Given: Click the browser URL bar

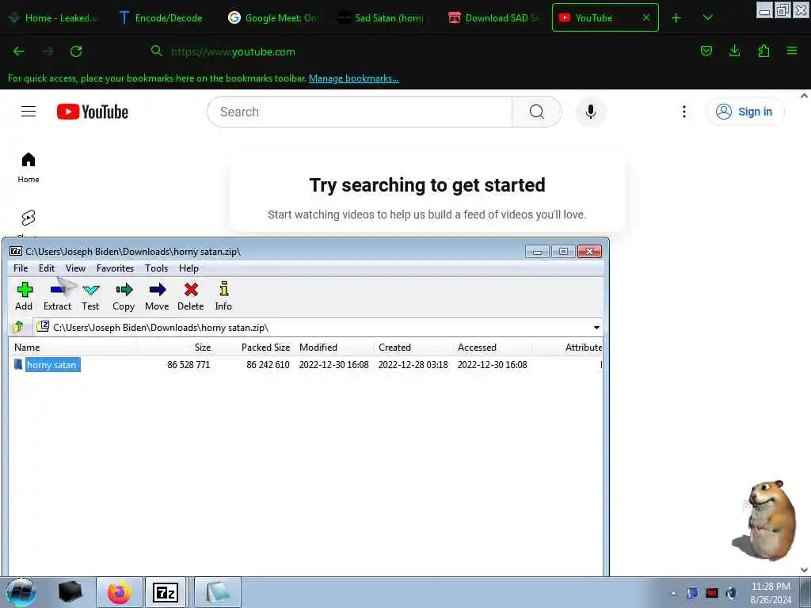Looking at the screenshot, I should tap(413, 51).
